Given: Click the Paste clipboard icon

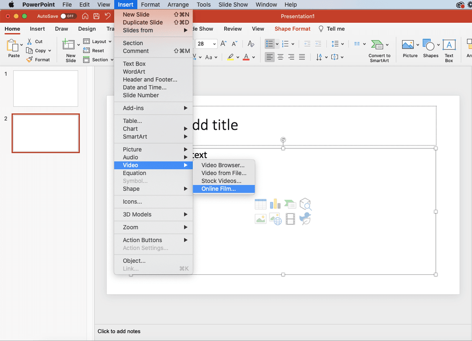Looking at the screenshot, I should pos(14,46).
